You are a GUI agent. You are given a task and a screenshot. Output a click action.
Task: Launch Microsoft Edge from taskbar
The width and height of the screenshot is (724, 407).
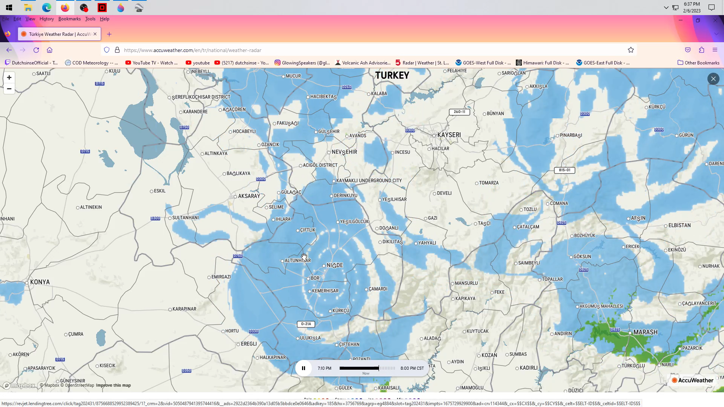(46, 8)
